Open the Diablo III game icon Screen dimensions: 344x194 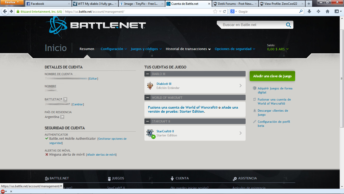tap(150, 86)
